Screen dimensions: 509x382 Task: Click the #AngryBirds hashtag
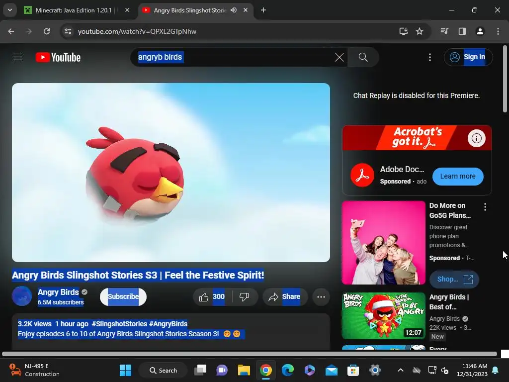point(168,323)
